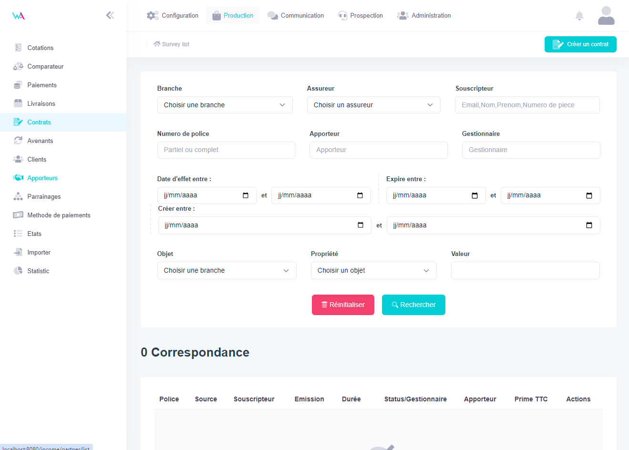The image size is (629, 450).
Task: Focus the Numero de police input field
Action: pyautogui.click(x=226, y=150)
